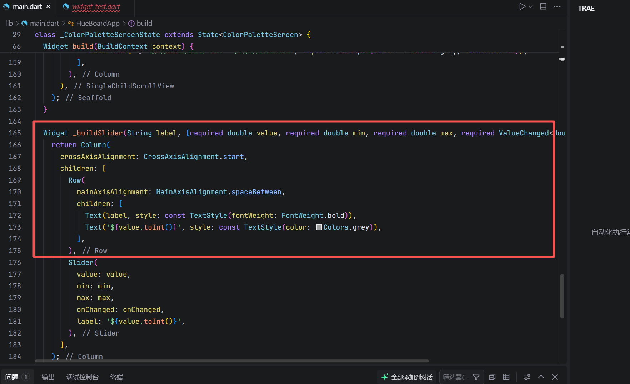Click the Dart file icon on main.dart tab
Viewport: 630px width, 384px height.
(x=6, y=6)
